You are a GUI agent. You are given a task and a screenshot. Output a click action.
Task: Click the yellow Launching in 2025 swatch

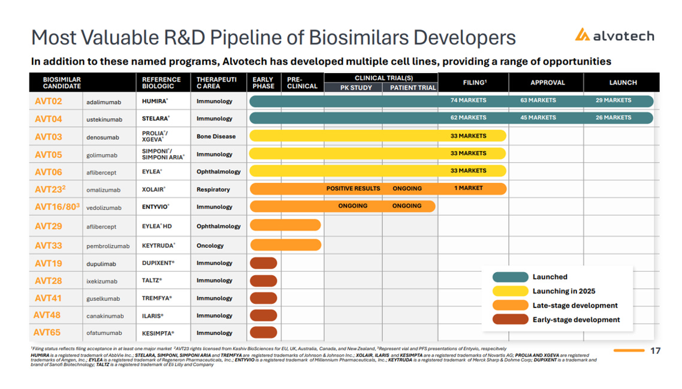tap(510, 291)
